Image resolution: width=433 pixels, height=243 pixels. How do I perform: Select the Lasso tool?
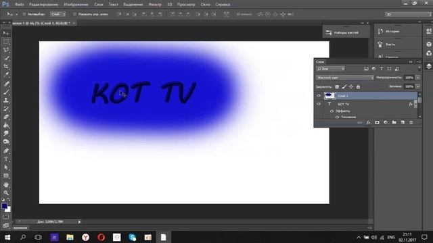click(6, 50)
